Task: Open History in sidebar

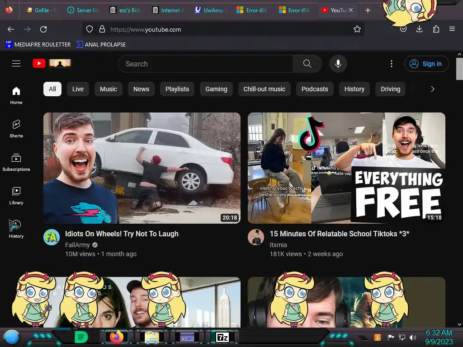Action: point(16,229)
